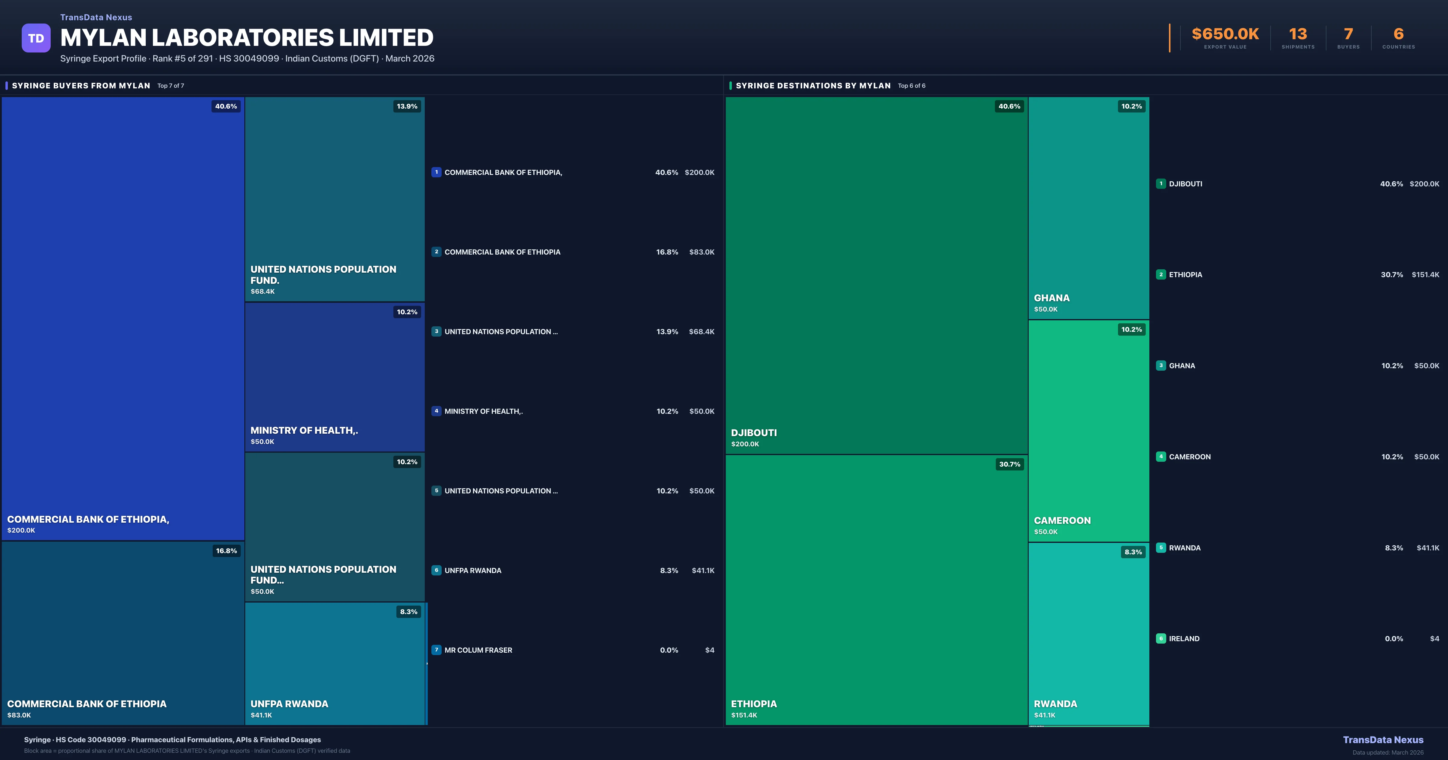Click the 8.3% badge on the UNFPA Rwanda block
The image size is (1448, 760).
tap(409, 612)
